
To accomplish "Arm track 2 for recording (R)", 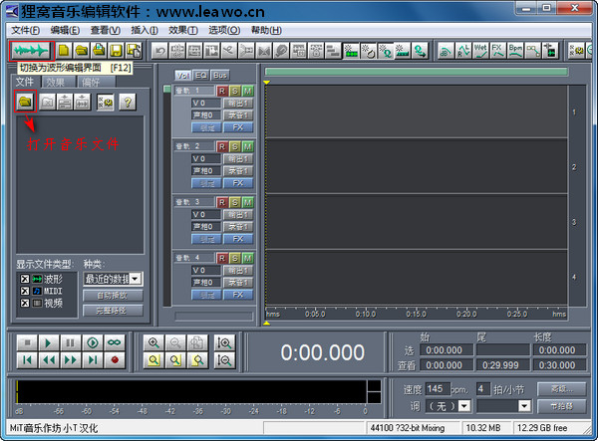I will tap(222, 146).
